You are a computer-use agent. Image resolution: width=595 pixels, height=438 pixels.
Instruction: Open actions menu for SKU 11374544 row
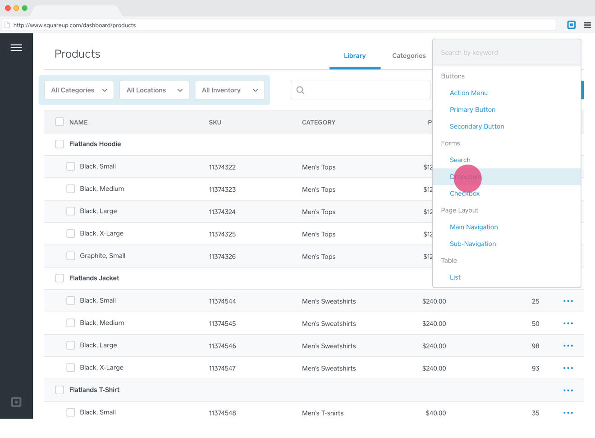(568, 301)
